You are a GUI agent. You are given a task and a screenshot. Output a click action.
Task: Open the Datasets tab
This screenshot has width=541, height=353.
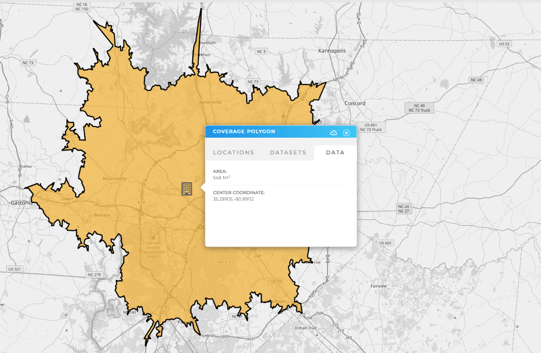pos(288,152)
